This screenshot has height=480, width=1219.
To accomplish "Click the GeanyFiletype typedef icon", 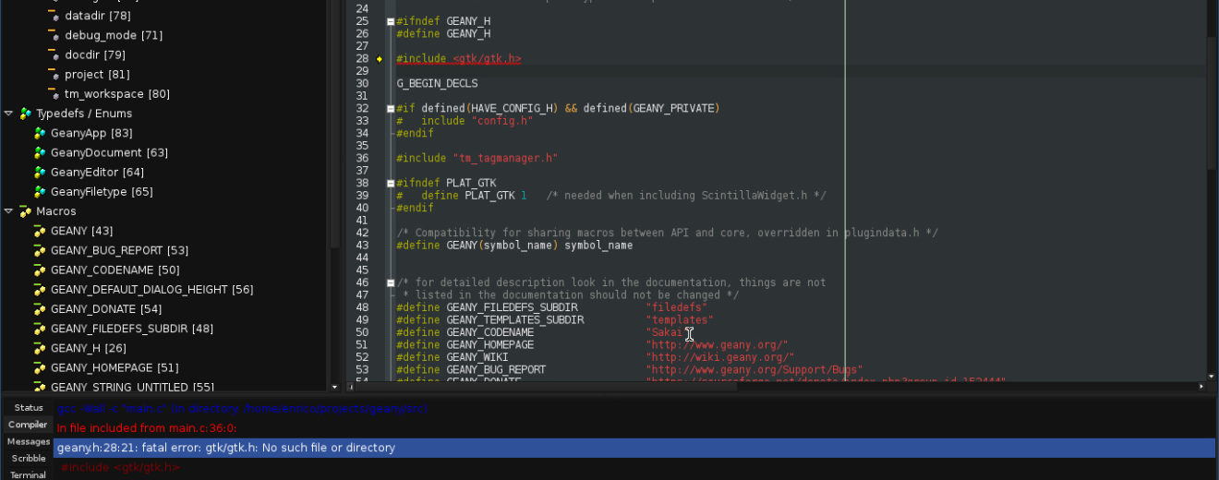I will coord(40,192).
